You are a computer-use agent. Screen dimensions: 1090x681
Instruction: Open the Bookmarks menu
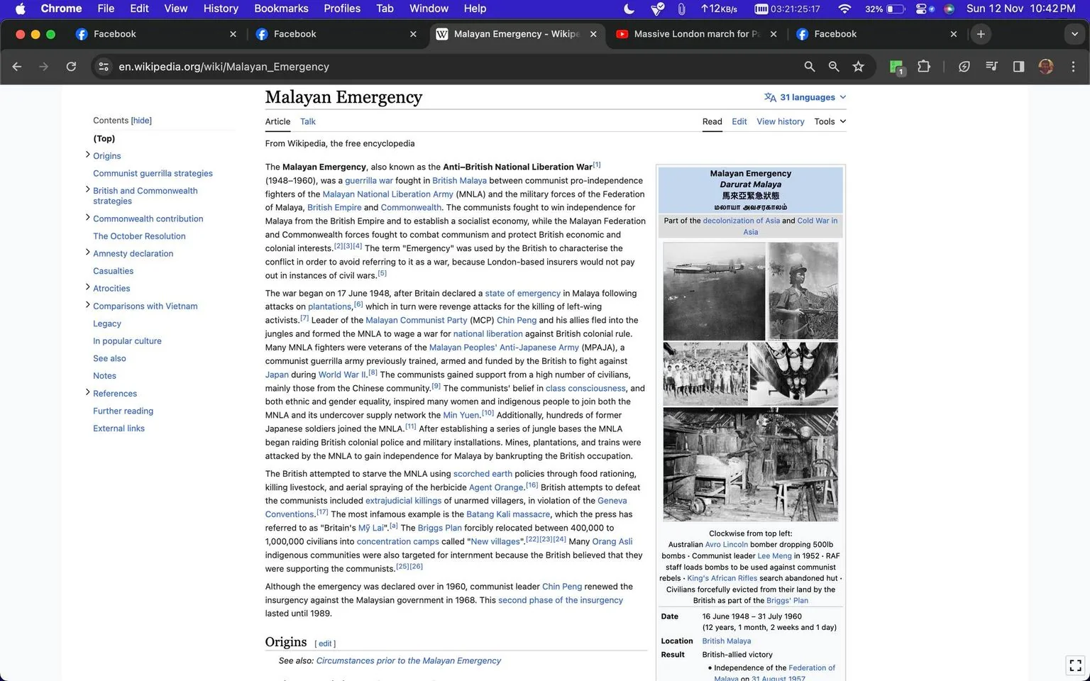click(281, 9)
